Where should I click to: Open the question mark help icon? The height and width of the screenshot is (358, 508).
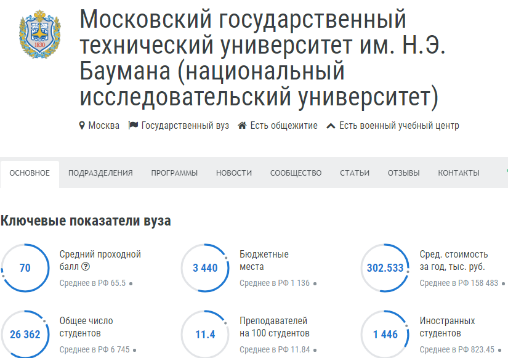[x=86, y=267]
